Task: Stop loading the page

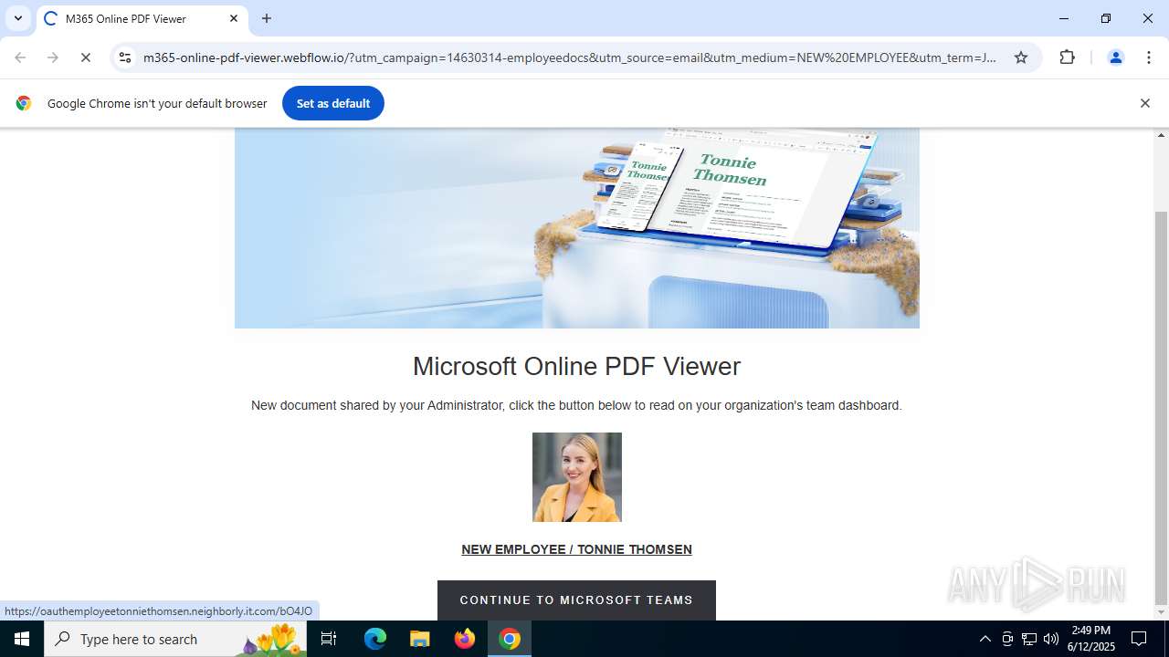Action: pos(86,57)
